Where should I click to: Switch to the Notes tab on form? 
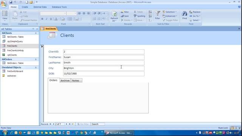click(x=76, y=80)
